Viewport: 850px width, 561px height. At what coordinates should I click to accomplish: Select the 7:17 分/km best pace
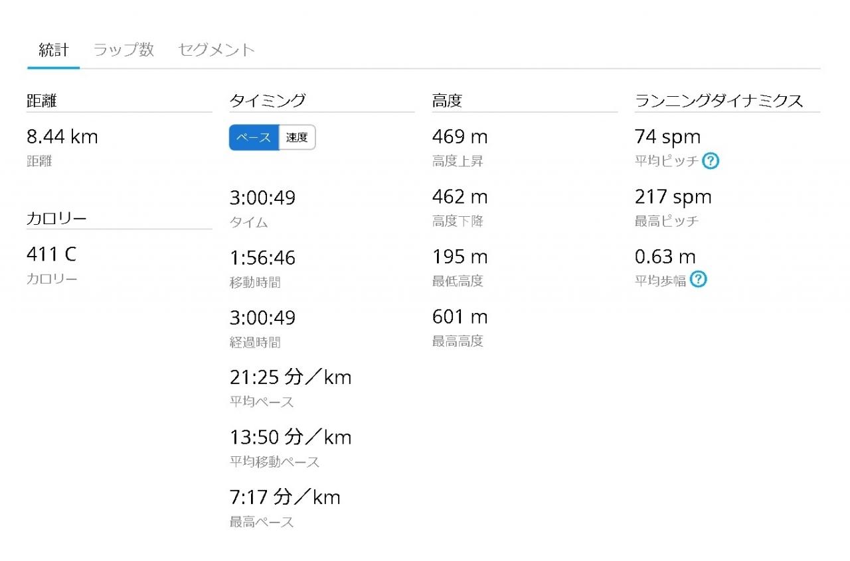pos(285,497)
